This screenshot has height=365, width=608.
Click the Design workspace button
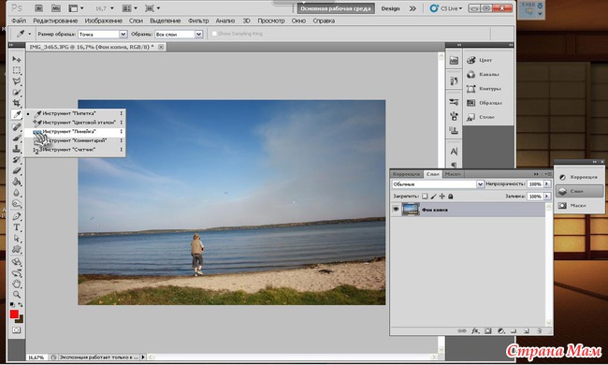390,8
